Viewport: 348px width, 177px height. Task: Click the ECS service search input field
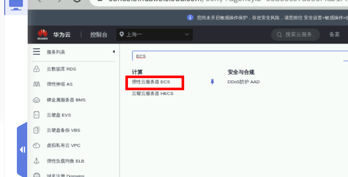click(240, 56)
